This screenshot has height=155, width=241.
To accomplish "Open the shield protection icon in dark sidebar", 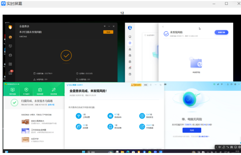I will (10, 46).
